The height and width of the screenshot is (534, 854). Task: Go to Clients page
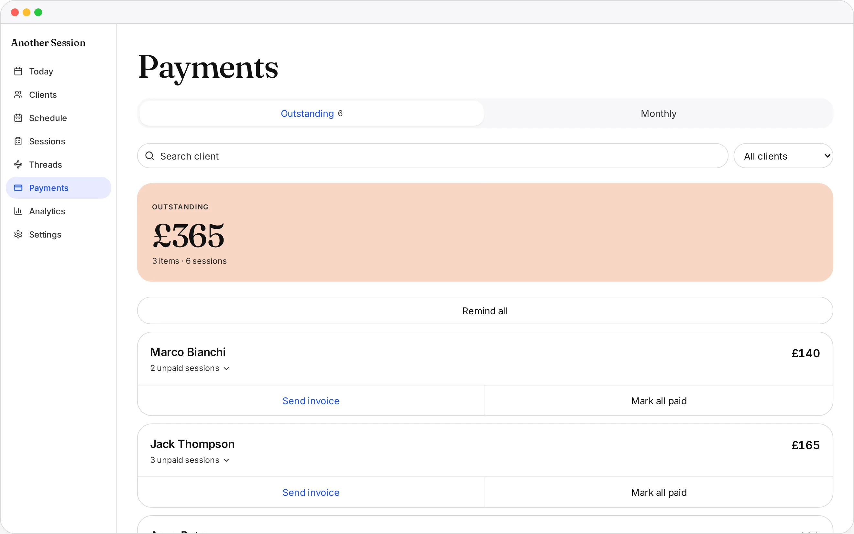tap(59, 95)
